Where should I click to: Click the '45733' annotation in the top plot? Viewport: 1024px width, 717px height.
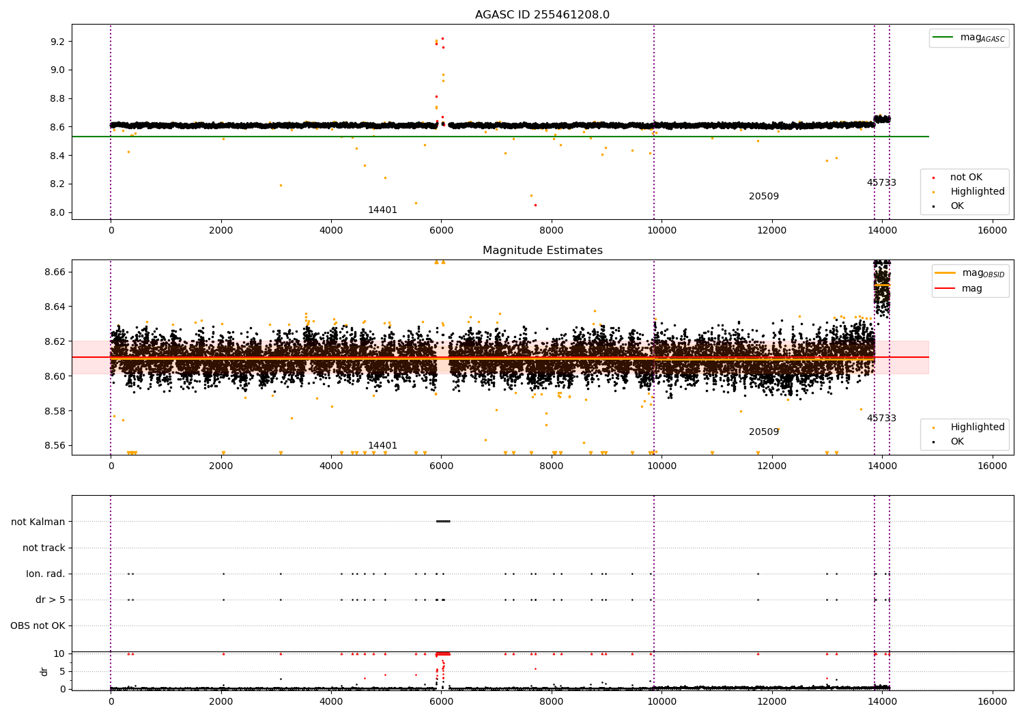881,183
